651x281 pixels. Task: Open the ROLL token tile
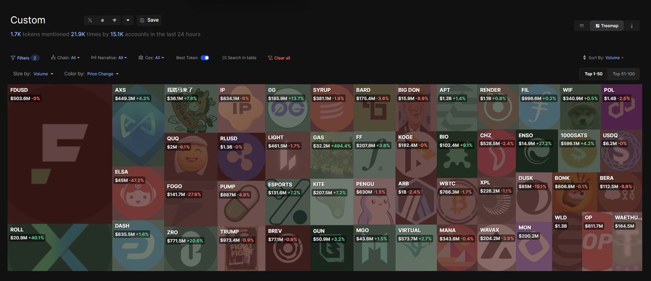(60, 247)
